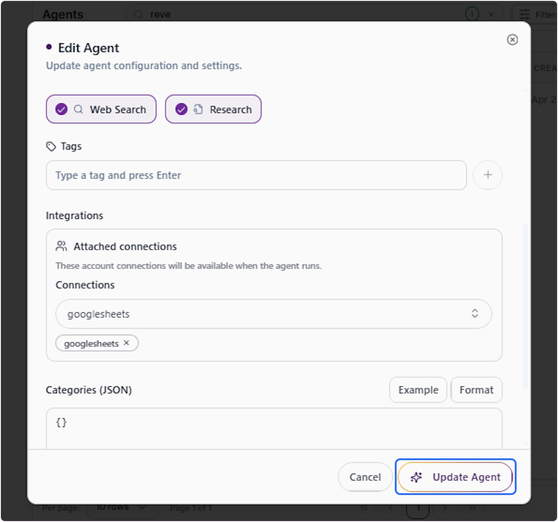Open the googlesheets connections dropdown

coord(273,314)
